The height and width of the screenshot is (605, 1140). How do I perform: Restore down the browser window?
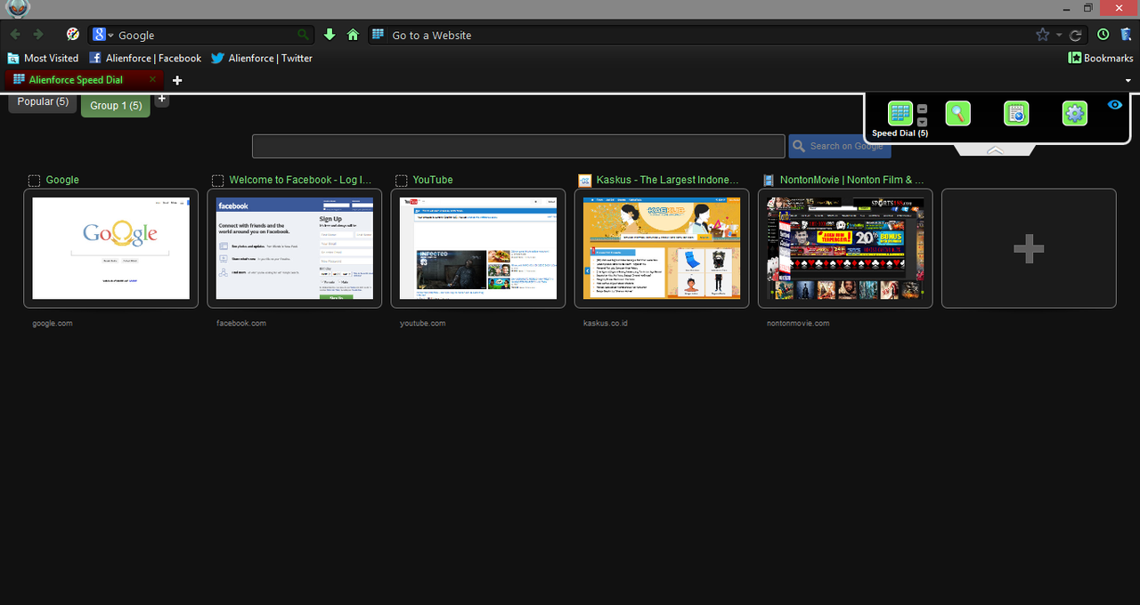point(1087,8)
